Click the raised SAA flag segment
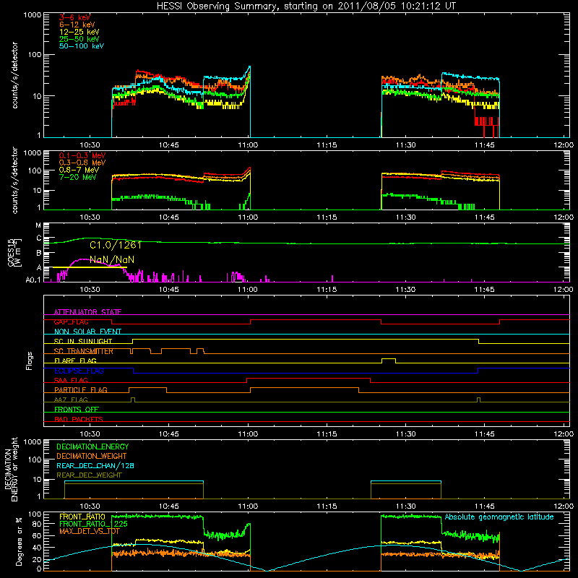Screen dimensions: 578x578 pos(309,378)
